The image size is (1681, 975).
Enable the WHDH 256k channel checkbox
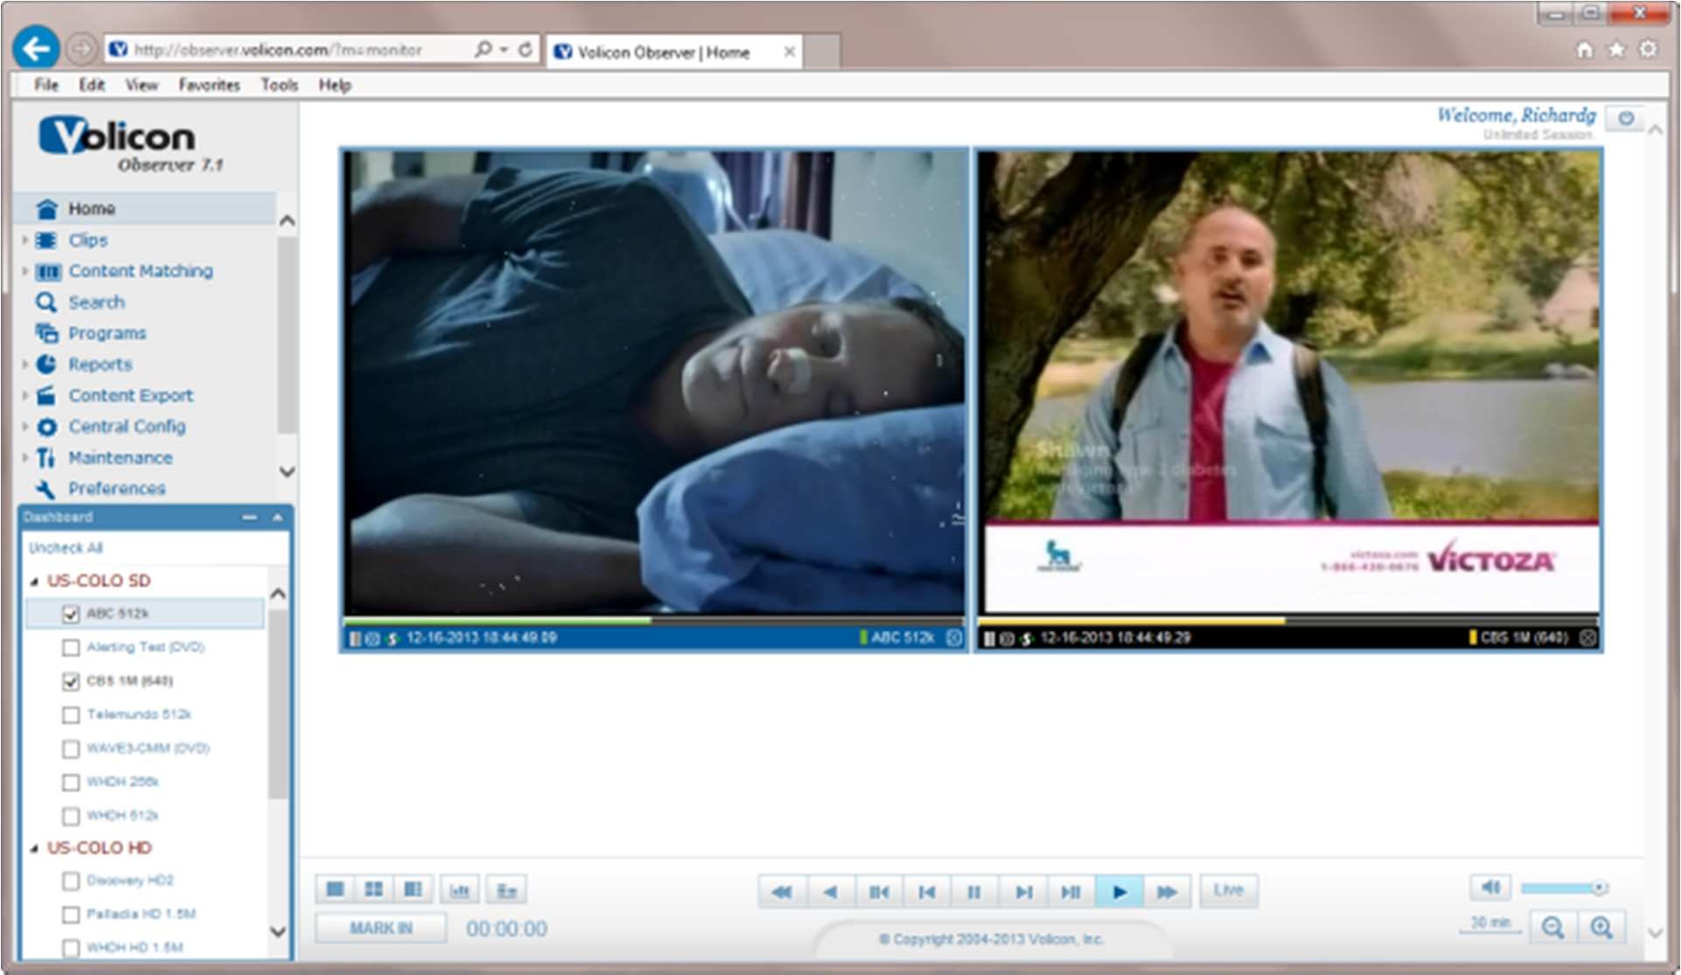click(70, 782)
